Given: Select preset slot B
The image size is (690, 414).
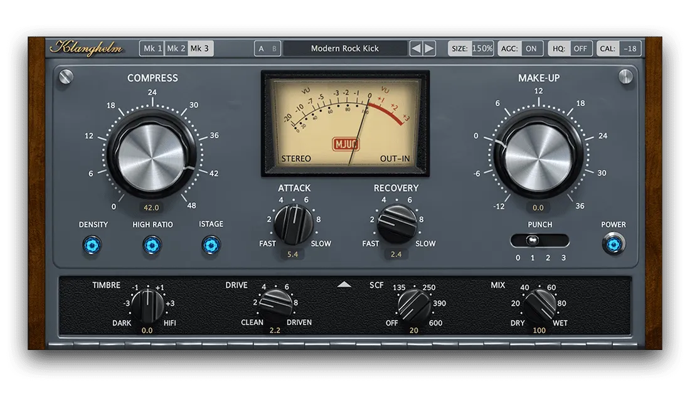Looking at the screenshot, I should pyautogui.click(x=274, y=49).
